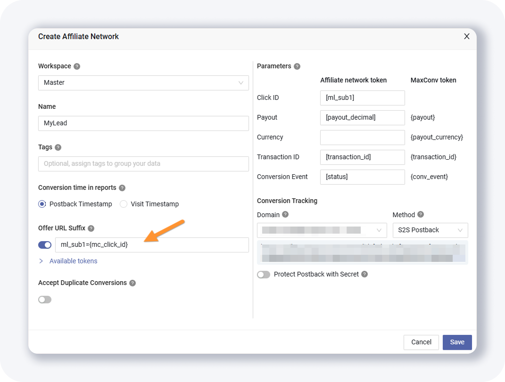Expand the Available tokens section
Screen dimensions: 505x382
click(x=73, y=261)
